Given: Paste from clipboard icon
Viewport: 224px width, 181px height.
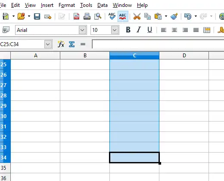Looking at the screenshot, I should 158,16.
